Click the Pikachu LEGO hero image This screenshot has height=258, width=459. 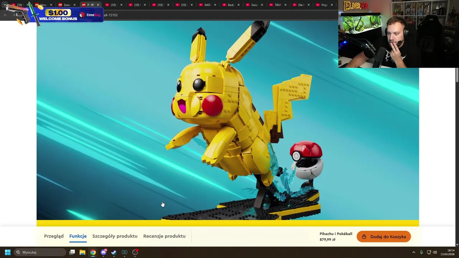pyautogui.click(x=228, y=120)
